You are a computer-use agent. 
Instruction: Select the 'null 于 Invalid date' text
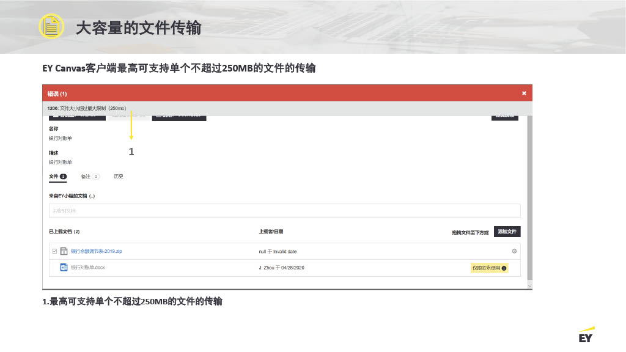pyautogui.click(x=278, y=251)
